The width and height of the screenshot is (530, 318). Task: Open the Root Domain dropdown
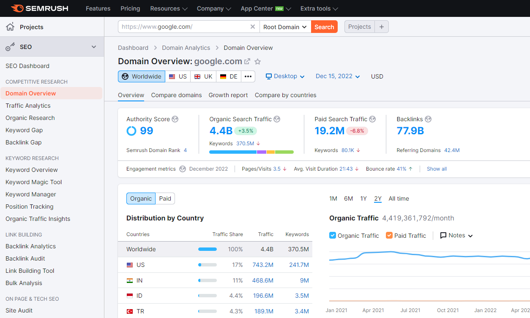pyautogui.click(x=285, y=26)
